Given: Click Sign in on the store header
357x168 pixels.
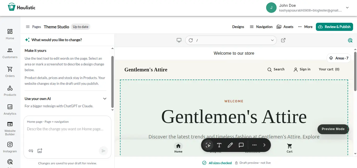Looking at the screenshot, I should (302, 69).
